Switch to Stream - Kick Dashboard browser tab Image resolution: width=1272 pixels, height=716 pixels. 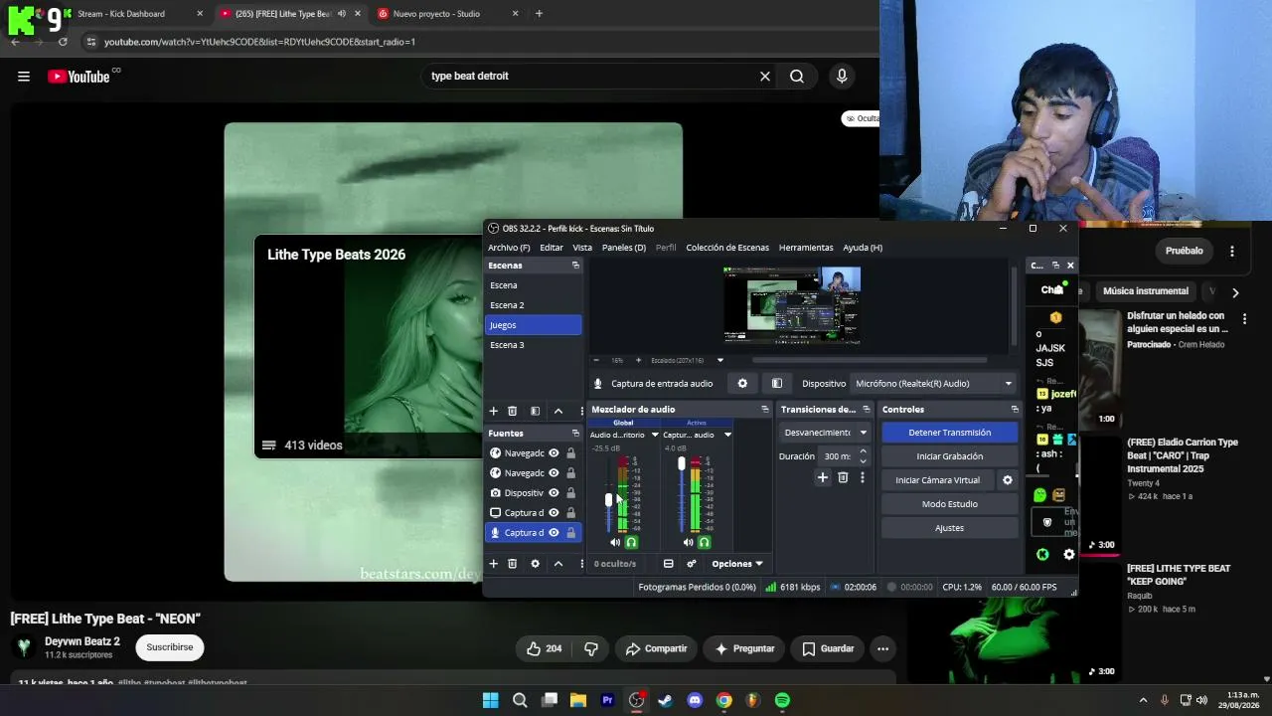click(x=133, y=14)
